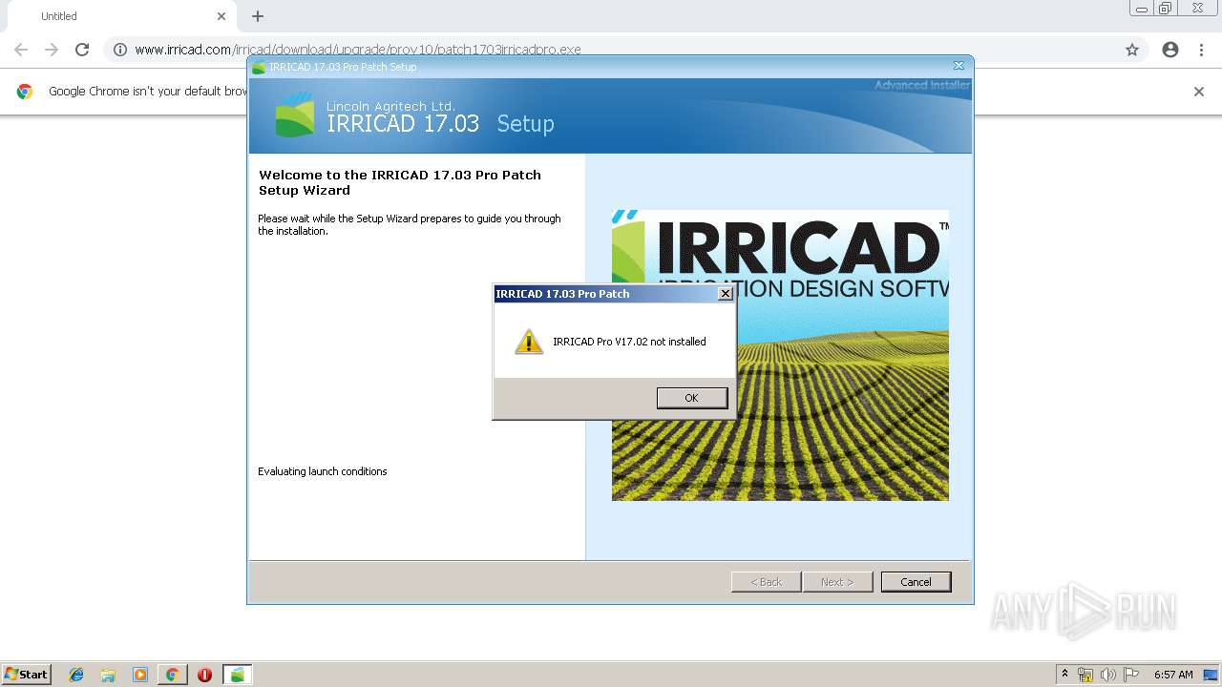Cancel the IRRICAD setup wizard
Image resolution: width=1222 pixels, height=687 pixels.
click(x=916, y=582)
